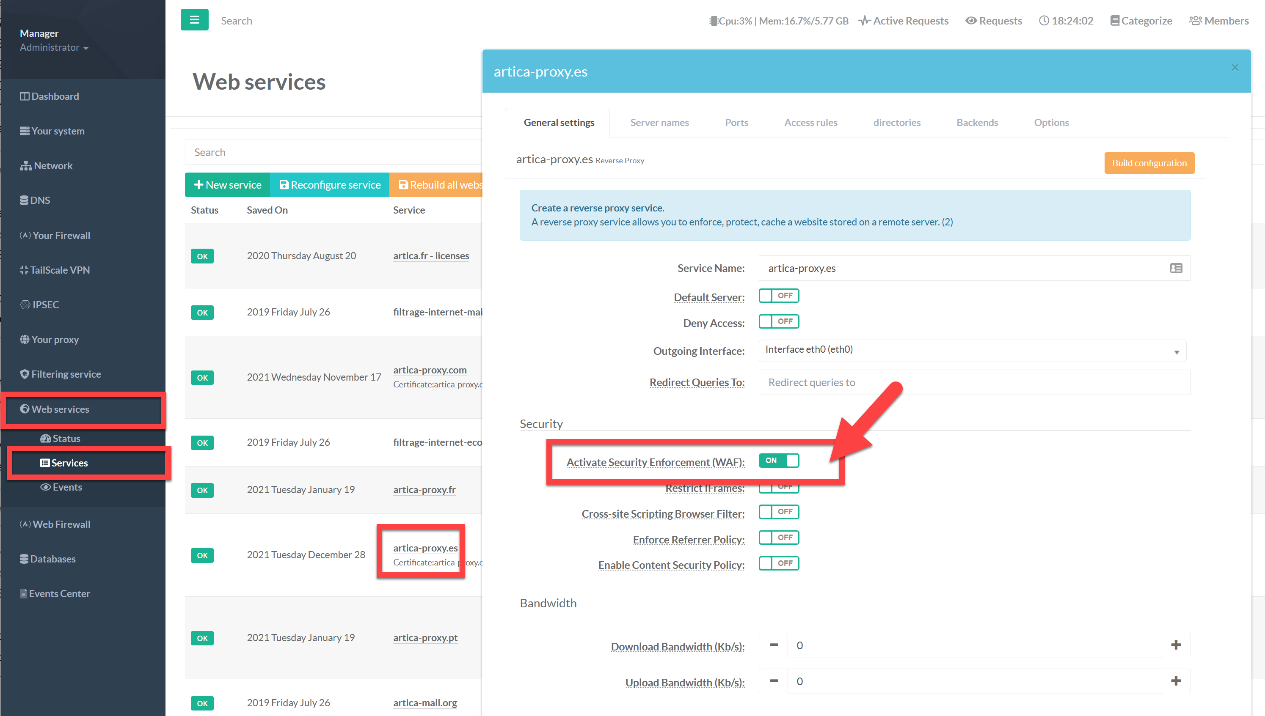Open the Events item under Web services
This screenshot has height=716, width=1265.
point(67,487)
